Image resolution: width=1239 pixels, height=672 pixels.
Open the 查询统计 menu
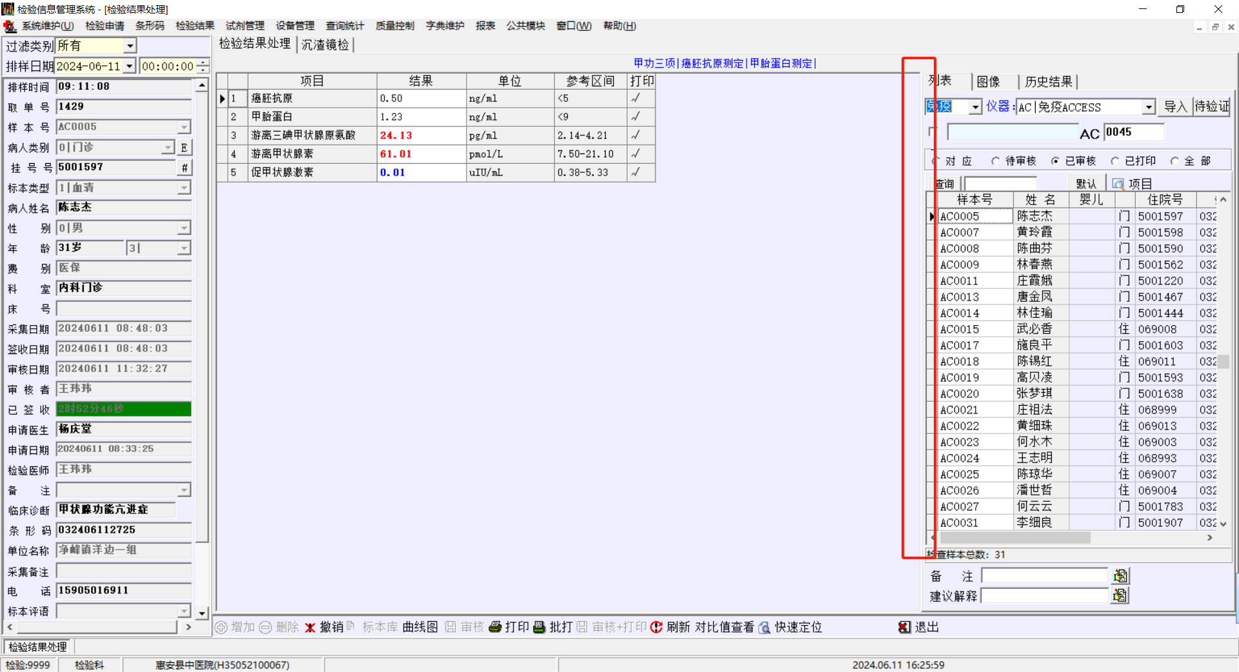click(x=345, y=26)
